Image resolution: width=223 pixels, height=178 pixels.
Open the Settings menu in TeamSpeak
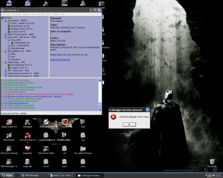tap(56, 14)
